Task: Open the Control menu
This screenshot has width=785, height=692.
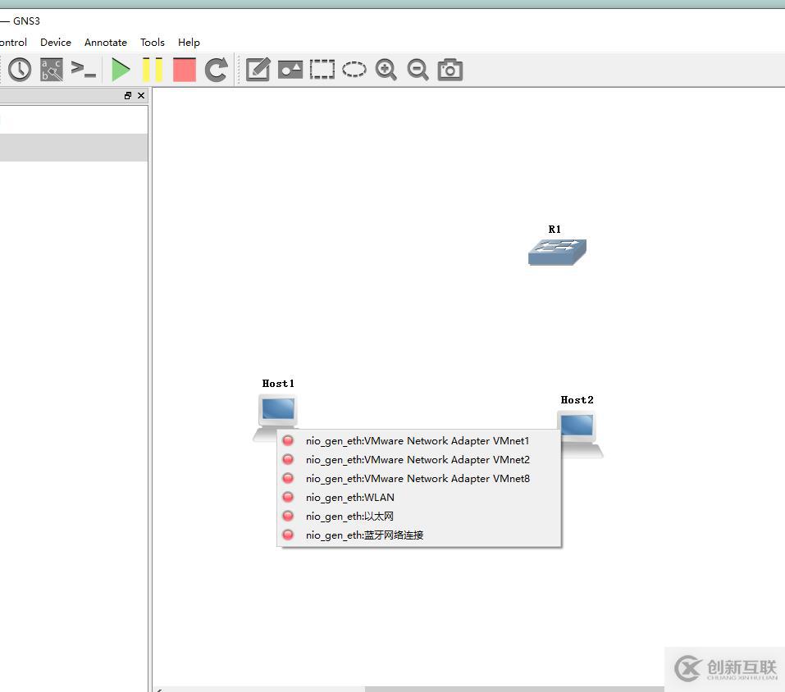Action: tap(13, 43)
